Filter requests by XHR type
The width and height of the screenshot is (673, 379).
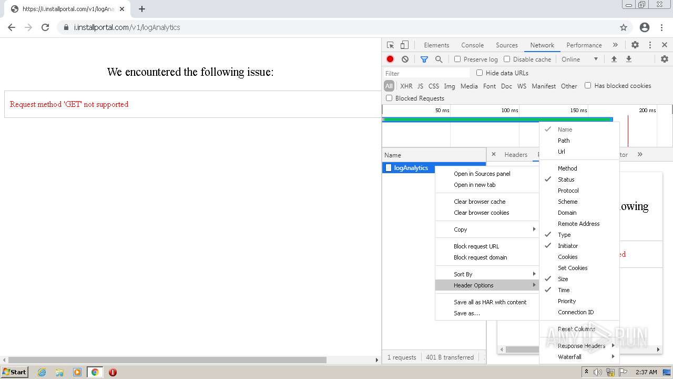pyautogui.click(x=406, y=86)
